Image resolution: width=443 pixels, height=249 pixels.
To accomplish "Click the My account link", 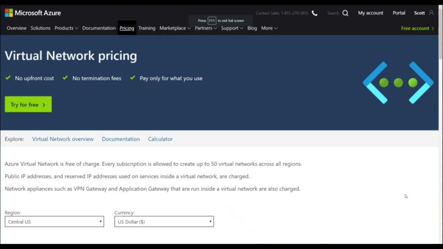I will click(371, 13).
